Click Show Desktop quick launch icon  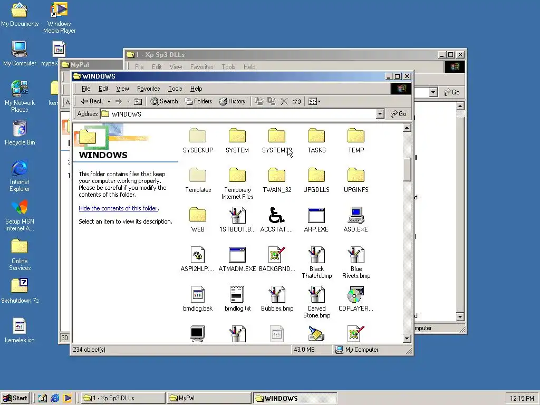[x=42, y=398]
